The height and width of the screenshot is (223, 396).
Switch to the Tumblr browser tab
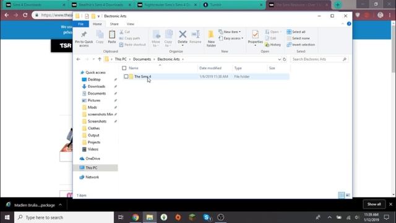(x=233, y=5)
